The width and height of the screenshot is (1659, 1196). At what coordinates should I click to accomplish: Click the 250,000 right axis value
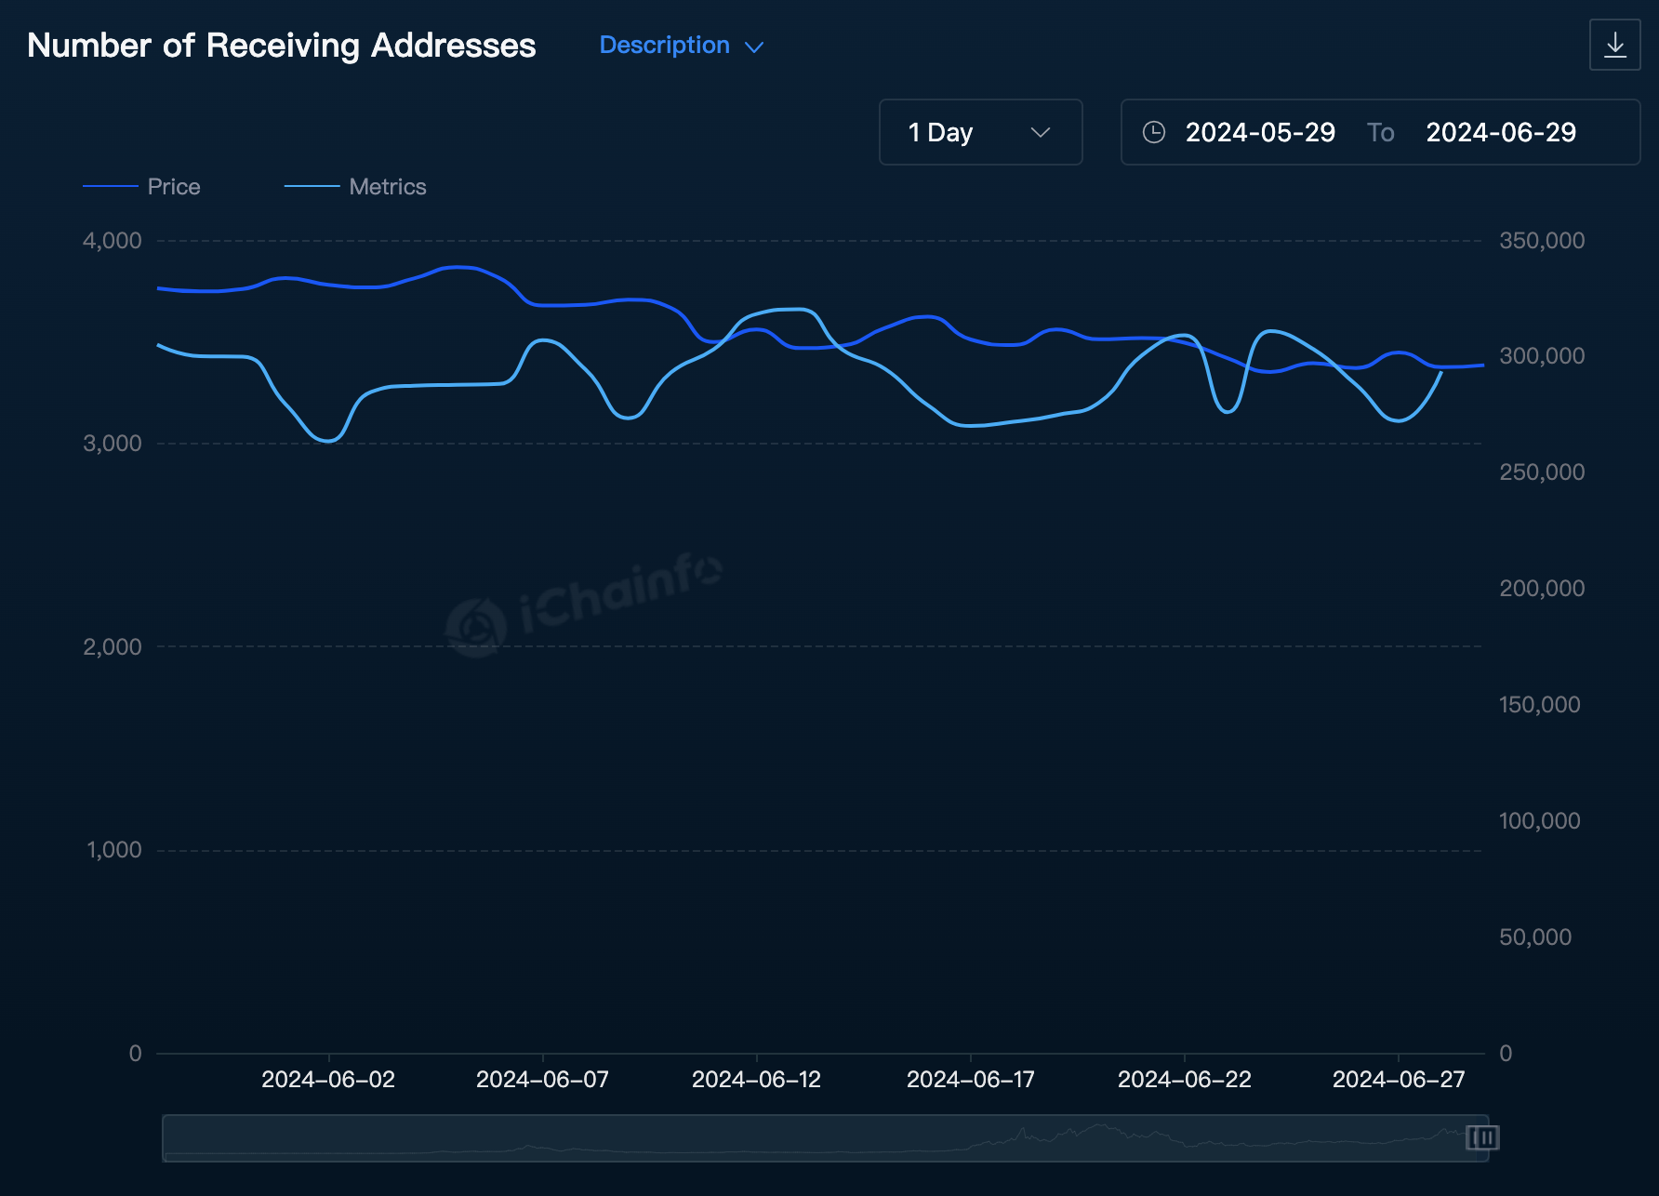click(1542, 472)
